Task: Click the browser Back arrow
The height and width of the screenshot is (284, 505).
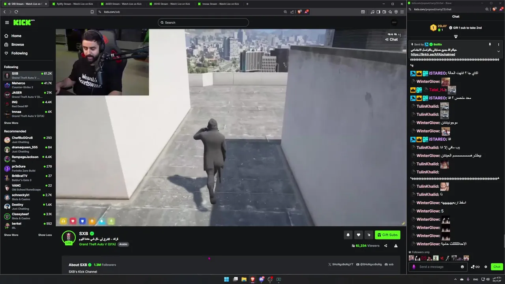Action: [5, 12]
